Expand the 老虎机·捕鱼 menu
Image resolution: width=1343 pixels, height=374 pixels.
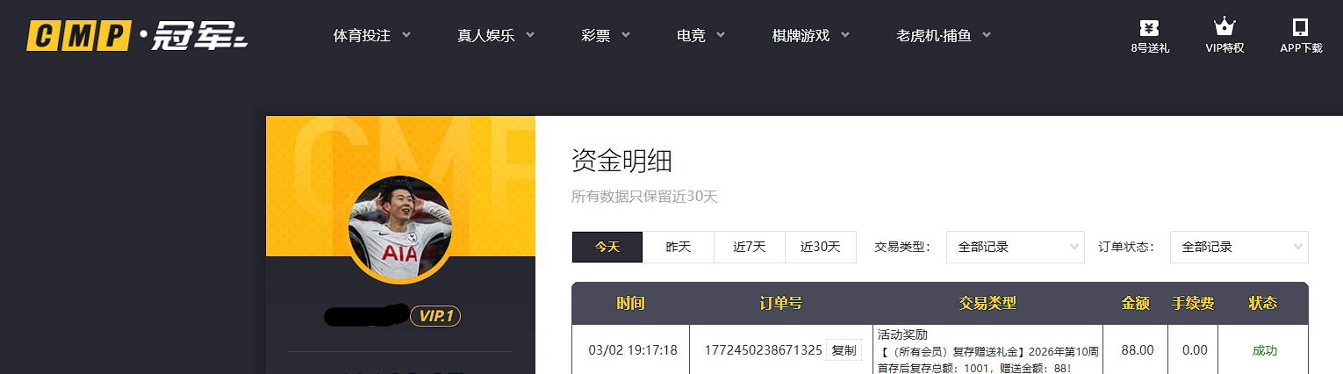click(944, 36)
